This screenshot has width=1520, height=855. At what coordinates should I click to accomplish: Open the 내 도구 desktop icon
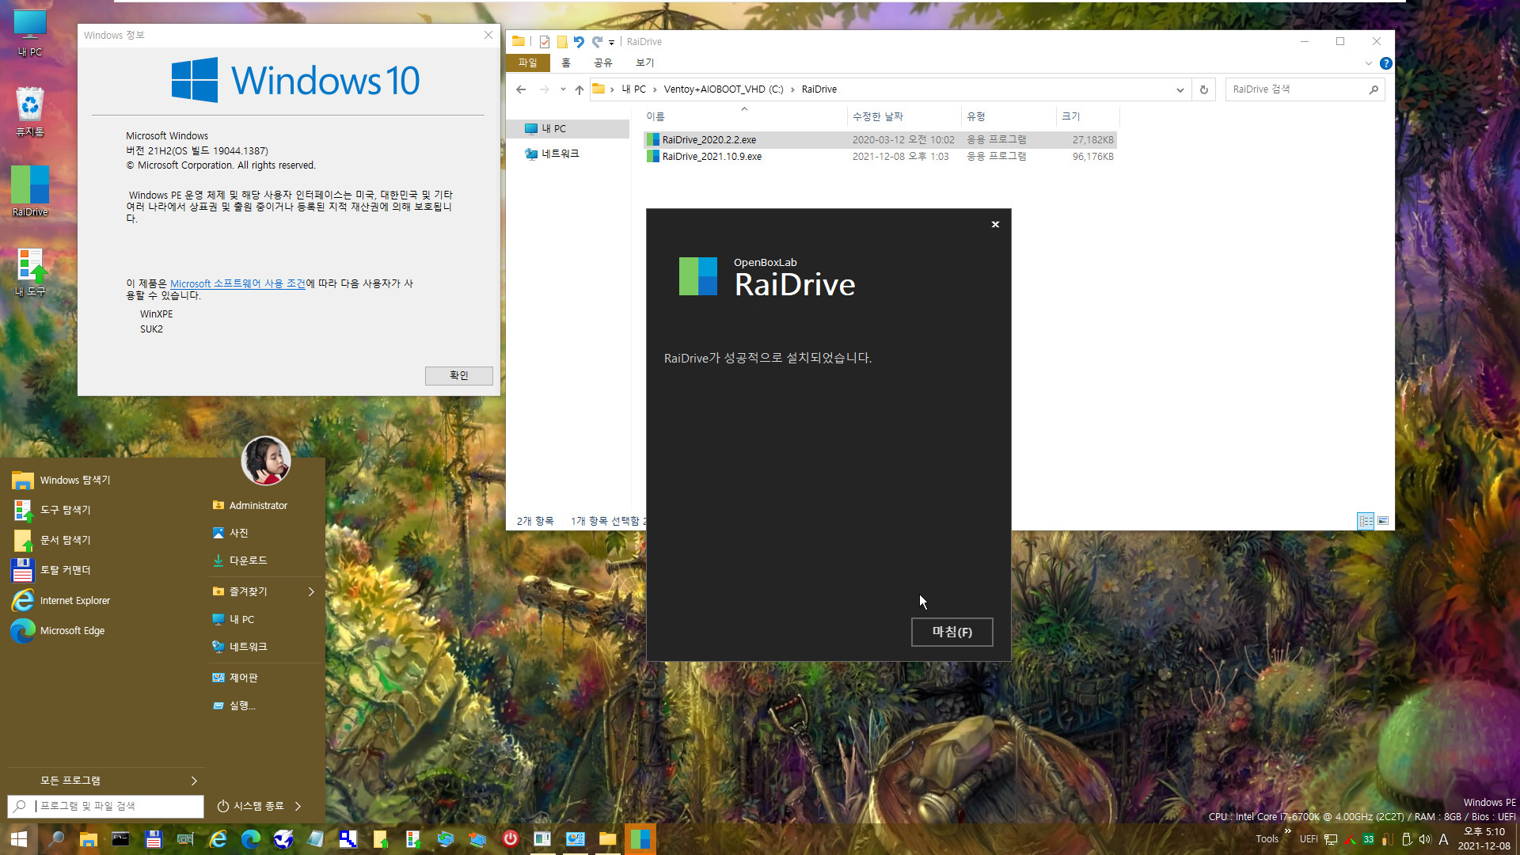pyautogui.click(x=30, y=272)
